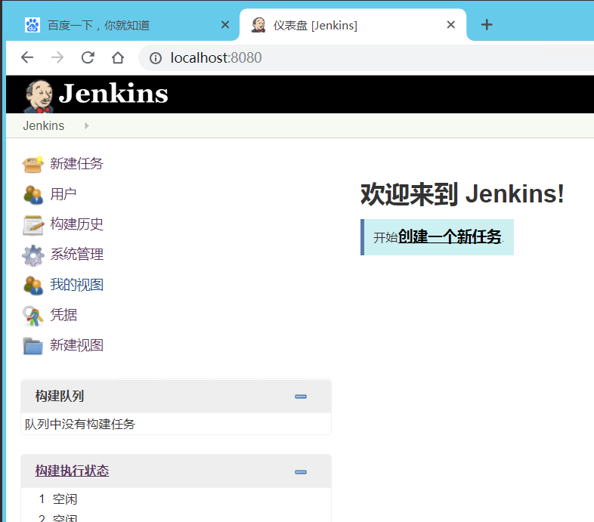Click the 构建执行状态 heading link

coord(72,471)
